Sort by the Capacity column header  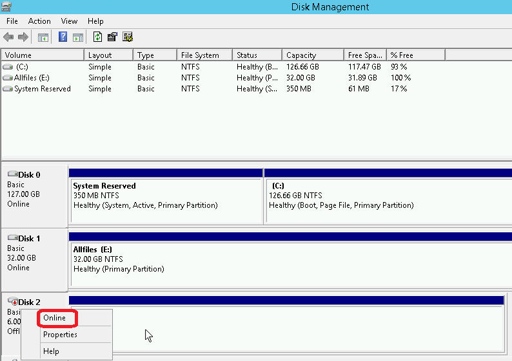pyautogui.click(x=313, y=55)
